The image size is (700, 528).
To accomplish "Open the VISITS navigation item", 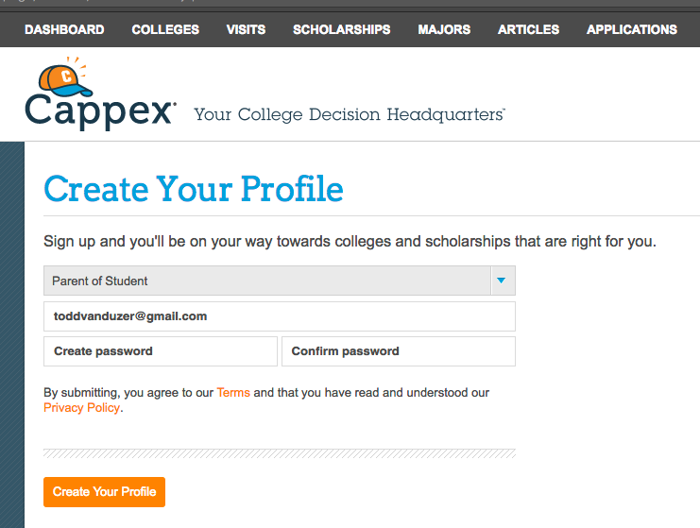I will point(246,29).
